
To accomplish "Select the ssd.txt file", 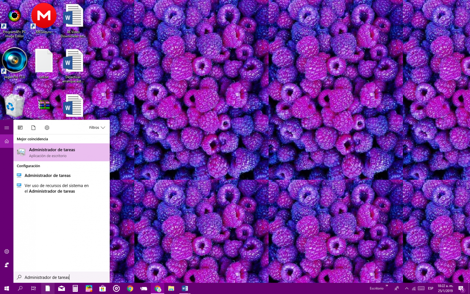I will (44, 64).
